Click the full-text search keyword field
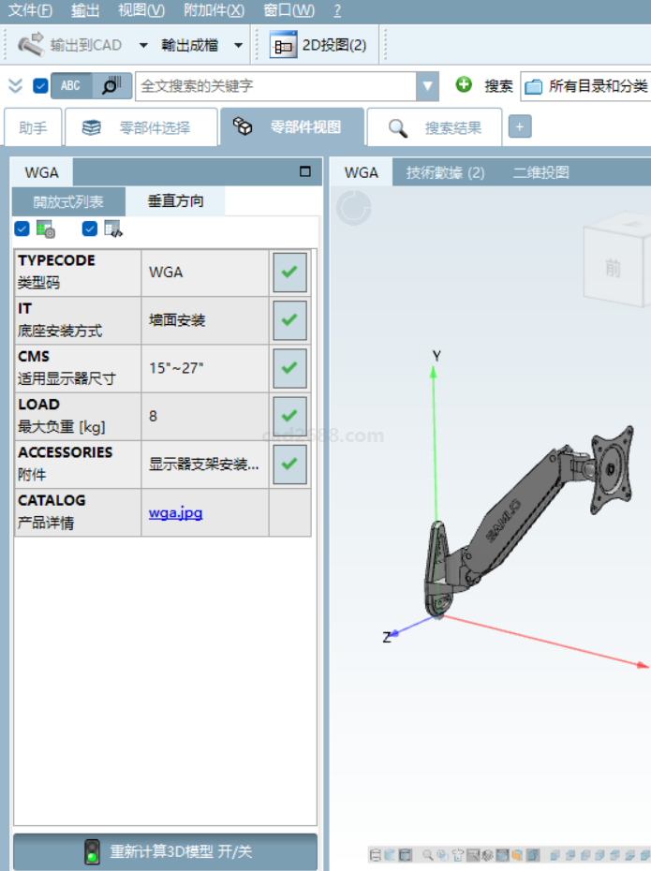 pos(275,86)
